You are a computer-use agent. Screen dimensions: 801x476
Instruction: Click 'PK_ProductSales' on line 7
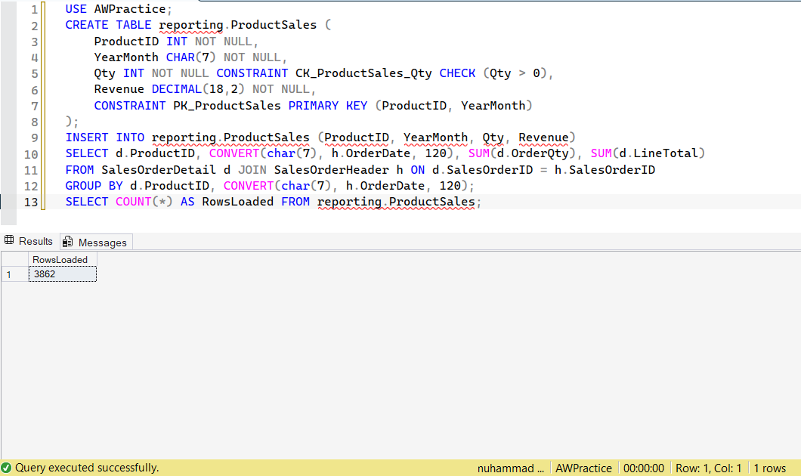[227, 106]
